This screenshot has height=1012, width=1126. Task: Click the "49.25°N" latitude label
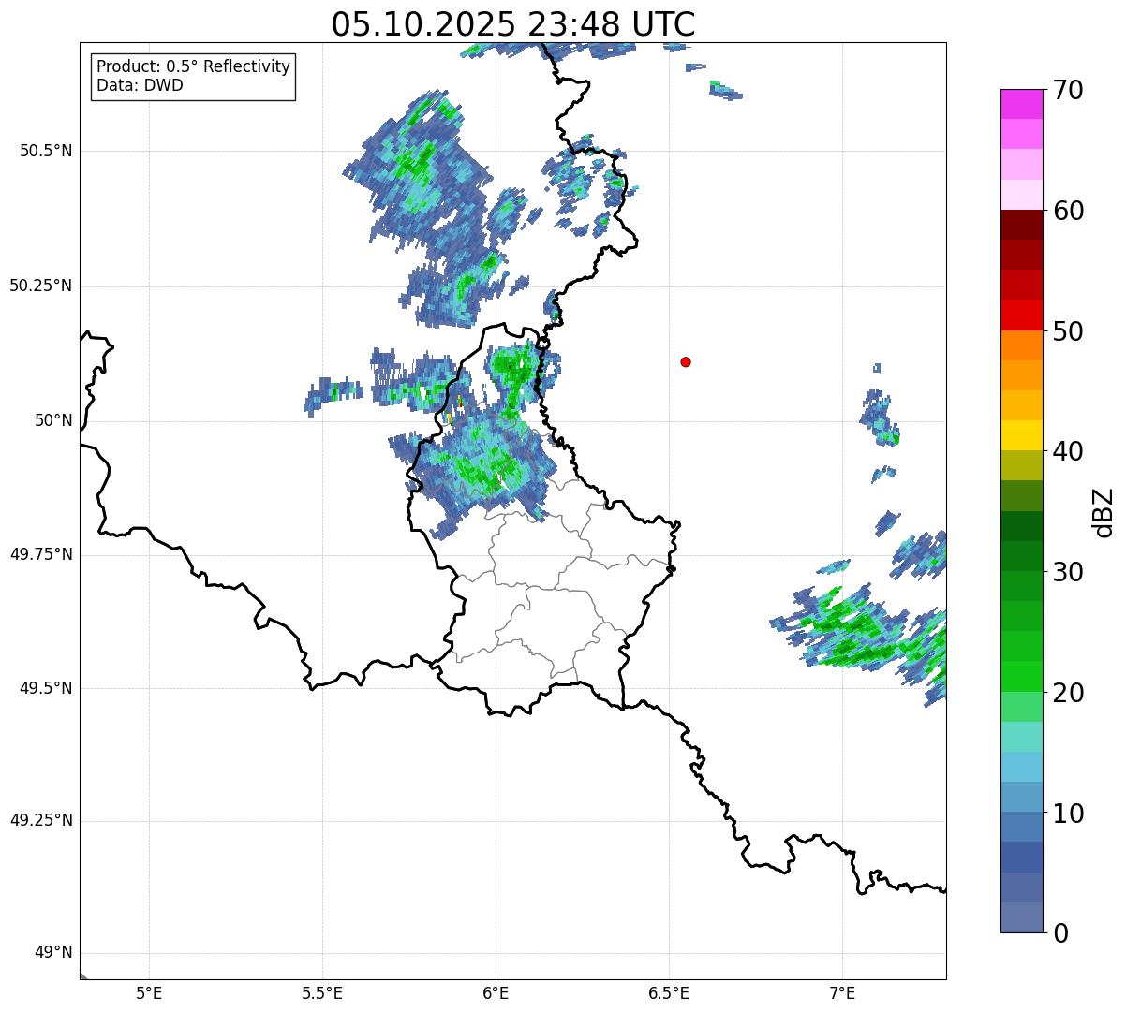(40, 820)
